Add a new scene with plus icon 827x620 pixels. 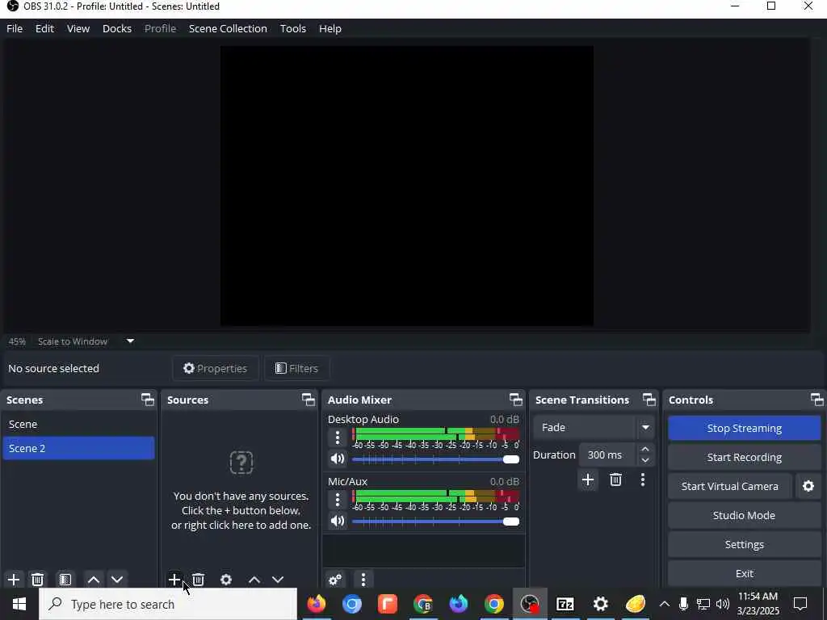coord(14,580)
